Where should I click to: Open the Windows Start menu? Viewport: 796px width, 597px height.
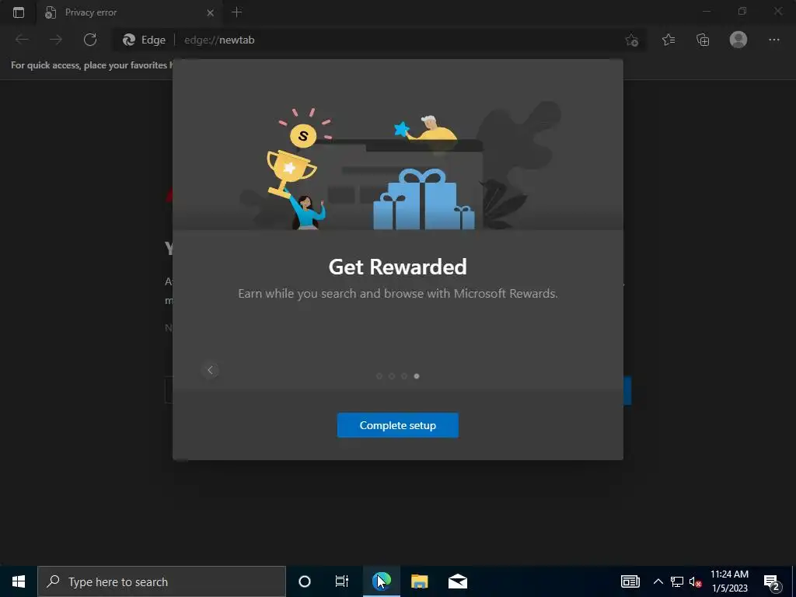pyautogui.click(x=19, y=581)
